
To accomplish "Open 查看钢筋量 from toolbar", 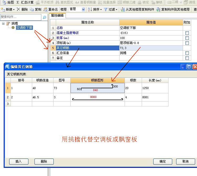I will point(86,2).
